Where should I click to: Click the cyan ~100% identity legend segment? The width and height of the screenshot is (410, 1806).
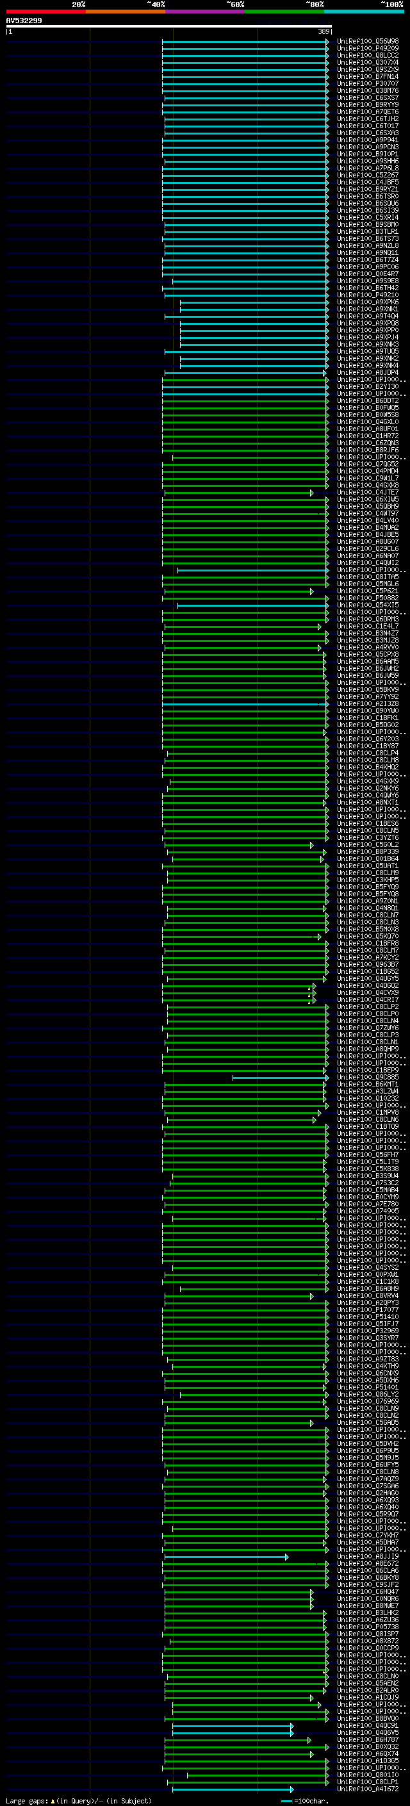364,12
